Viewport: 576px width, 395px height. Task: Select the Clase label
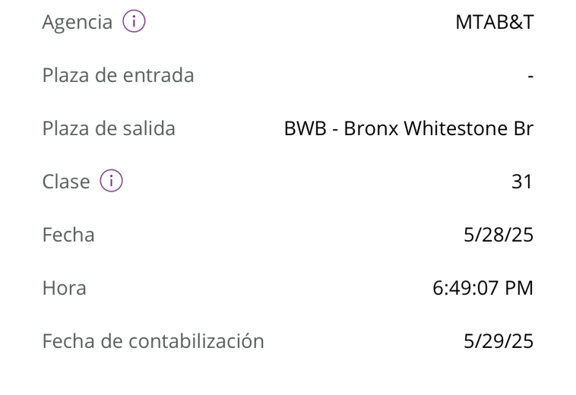[66, 182]
